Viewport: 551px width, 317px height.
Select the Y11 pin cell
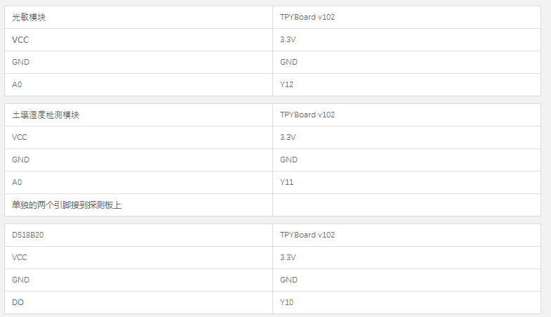click(406, 182)
